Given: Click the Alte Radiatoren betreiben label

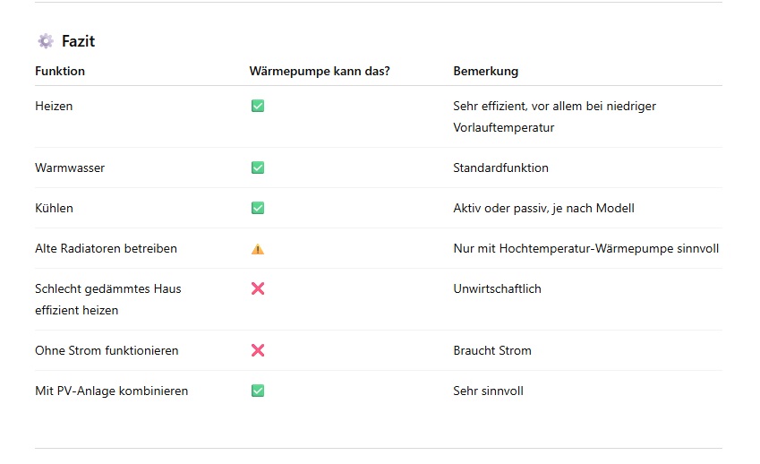Looking at the screenshot, I should [106, 248].
